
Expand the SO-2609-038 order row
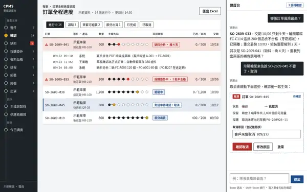tap(132, 92)
